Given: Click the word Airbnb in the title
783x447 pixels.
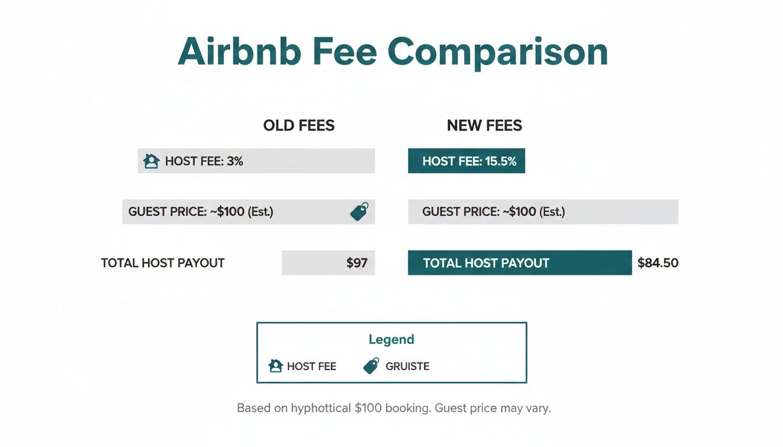Looking at the screenshot, I should pyautogui.click(x=239, y=51).
